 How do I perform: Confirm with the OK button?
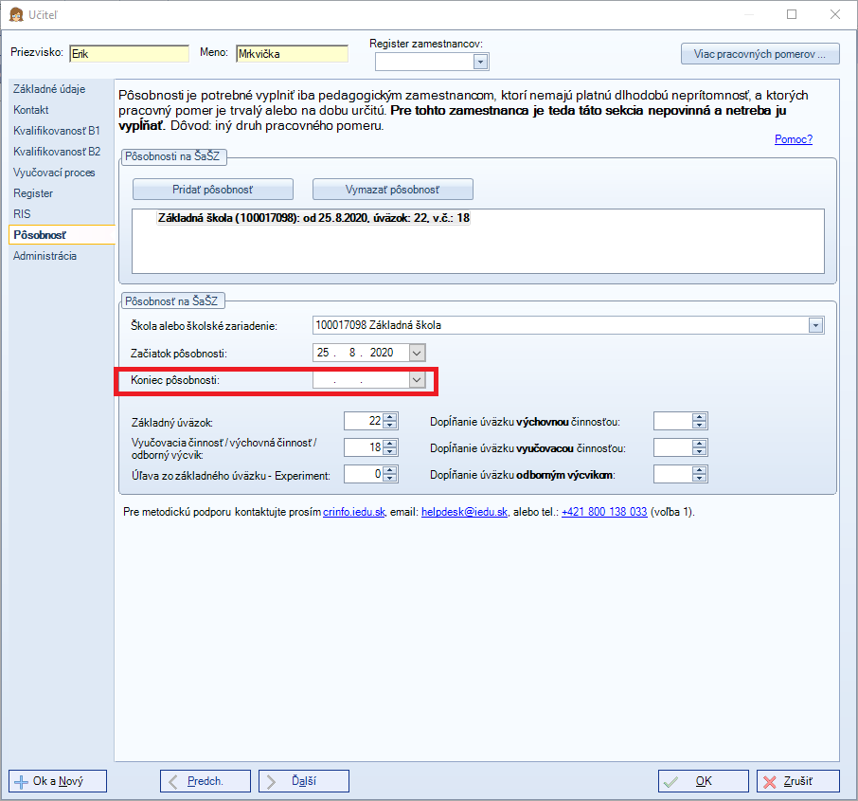pyautogui.click(x=703, y=781)
